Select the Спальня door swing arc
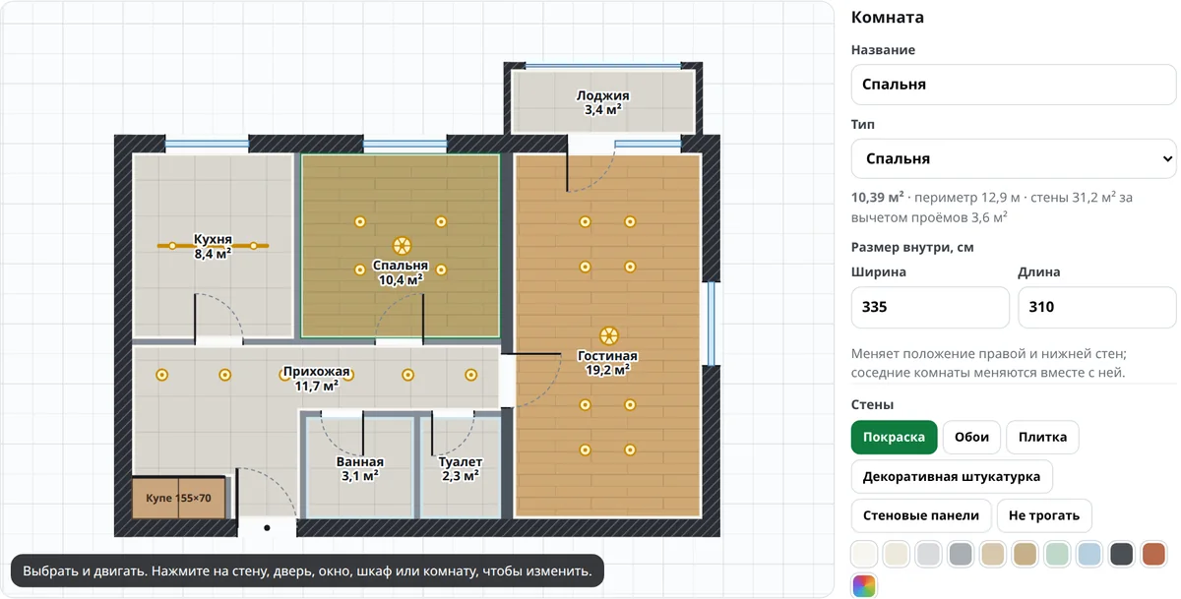Image resolution: width=1181 pixels, height=599 pixels. point(399,317)
